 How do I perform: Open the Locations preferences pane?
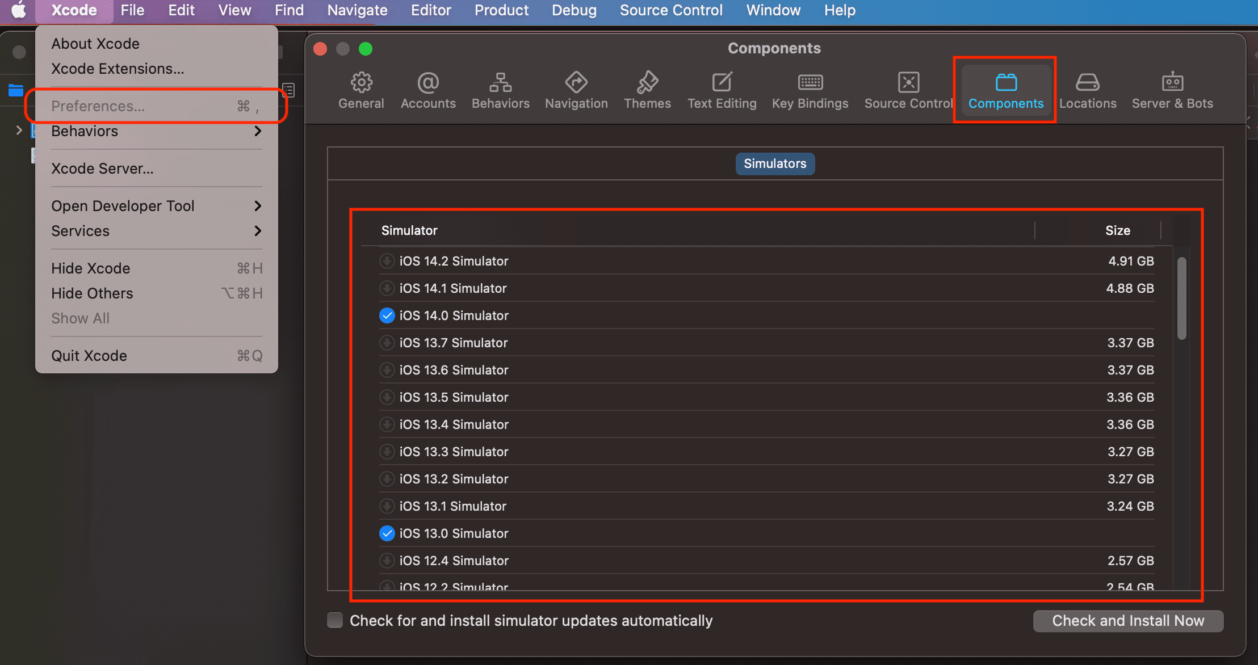1088,91
